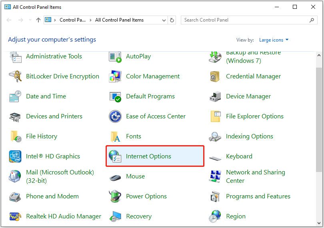Open the Phone and Modem icon
Image resolution: width=324 pixels, height=228 pixels.
pyautogui.click(x=15, y=196)
